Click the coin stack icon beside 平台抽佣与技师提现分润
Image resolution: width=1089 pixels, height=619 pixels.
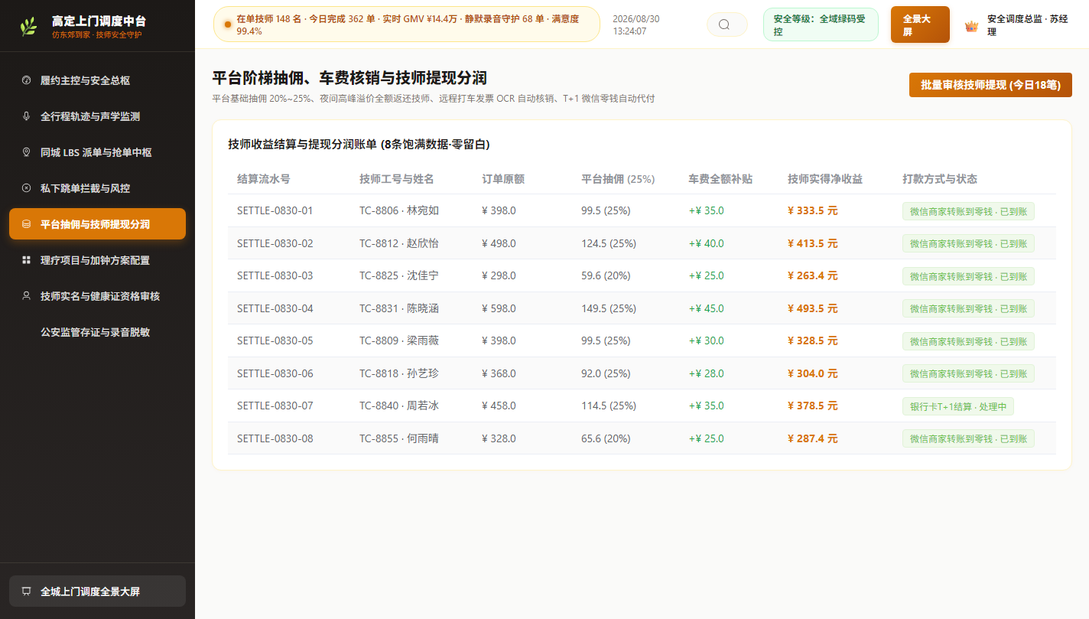(26, 224)
